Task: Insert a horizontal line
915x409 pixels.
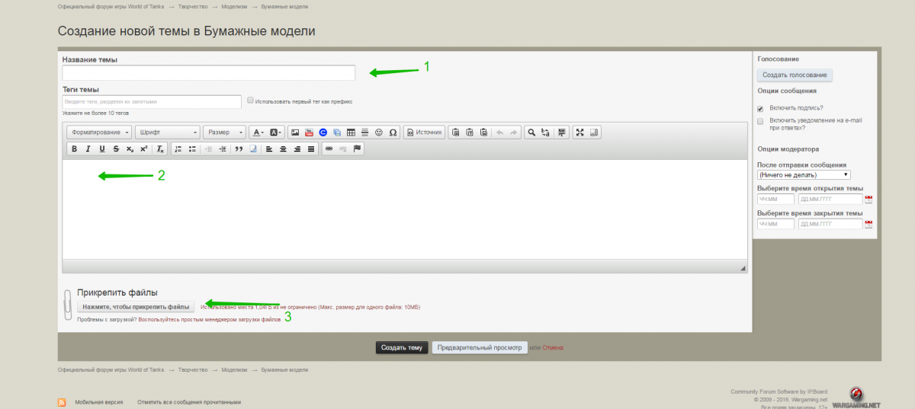Action: (x=364, y=132)
